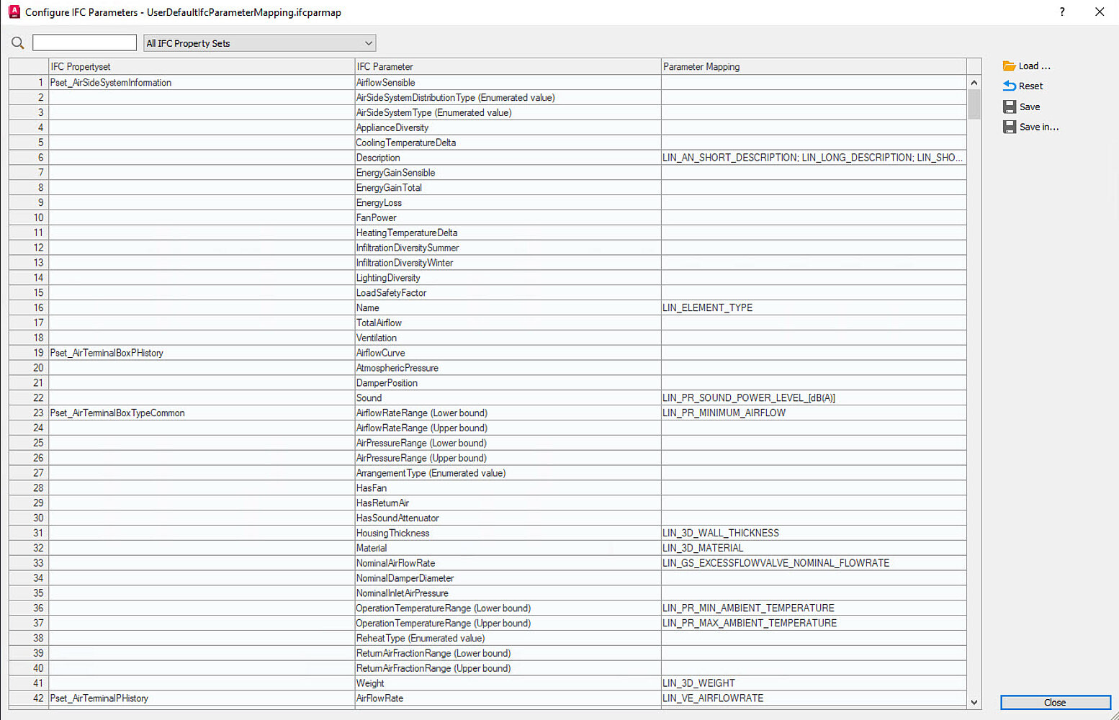Select the TotalAirflow parameter cell
The height and width of the screenshot is (720, 1119).
[x=508, y=323]
